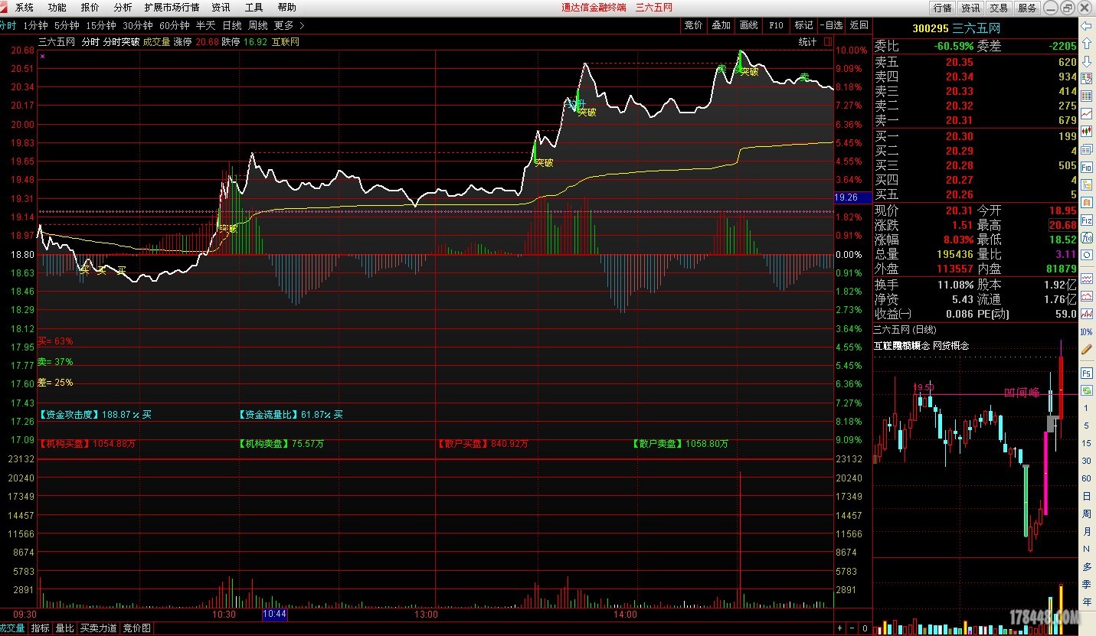The width and height of the screenshot is (1096, 636).
Task: Select the 半天 period tab
Action: [x=205, y=25]
